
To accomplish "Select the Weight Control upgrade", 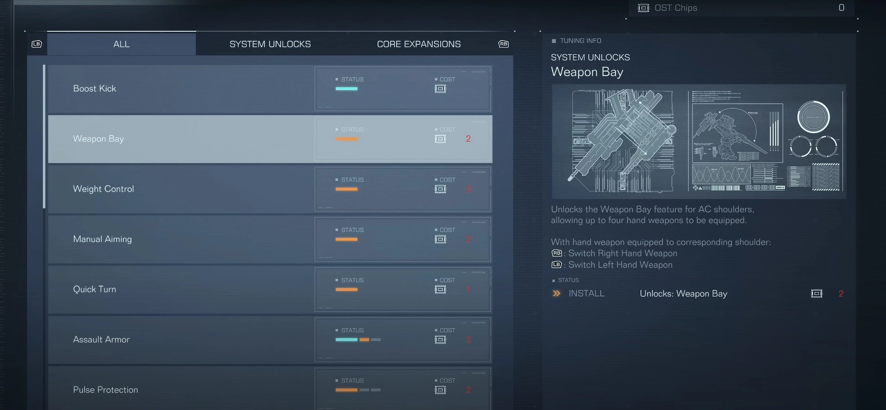I will point(181,189).
